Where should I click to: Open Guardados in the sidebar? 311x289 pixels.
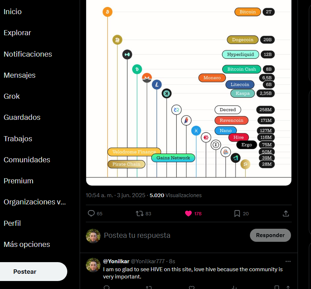(22, 117)
